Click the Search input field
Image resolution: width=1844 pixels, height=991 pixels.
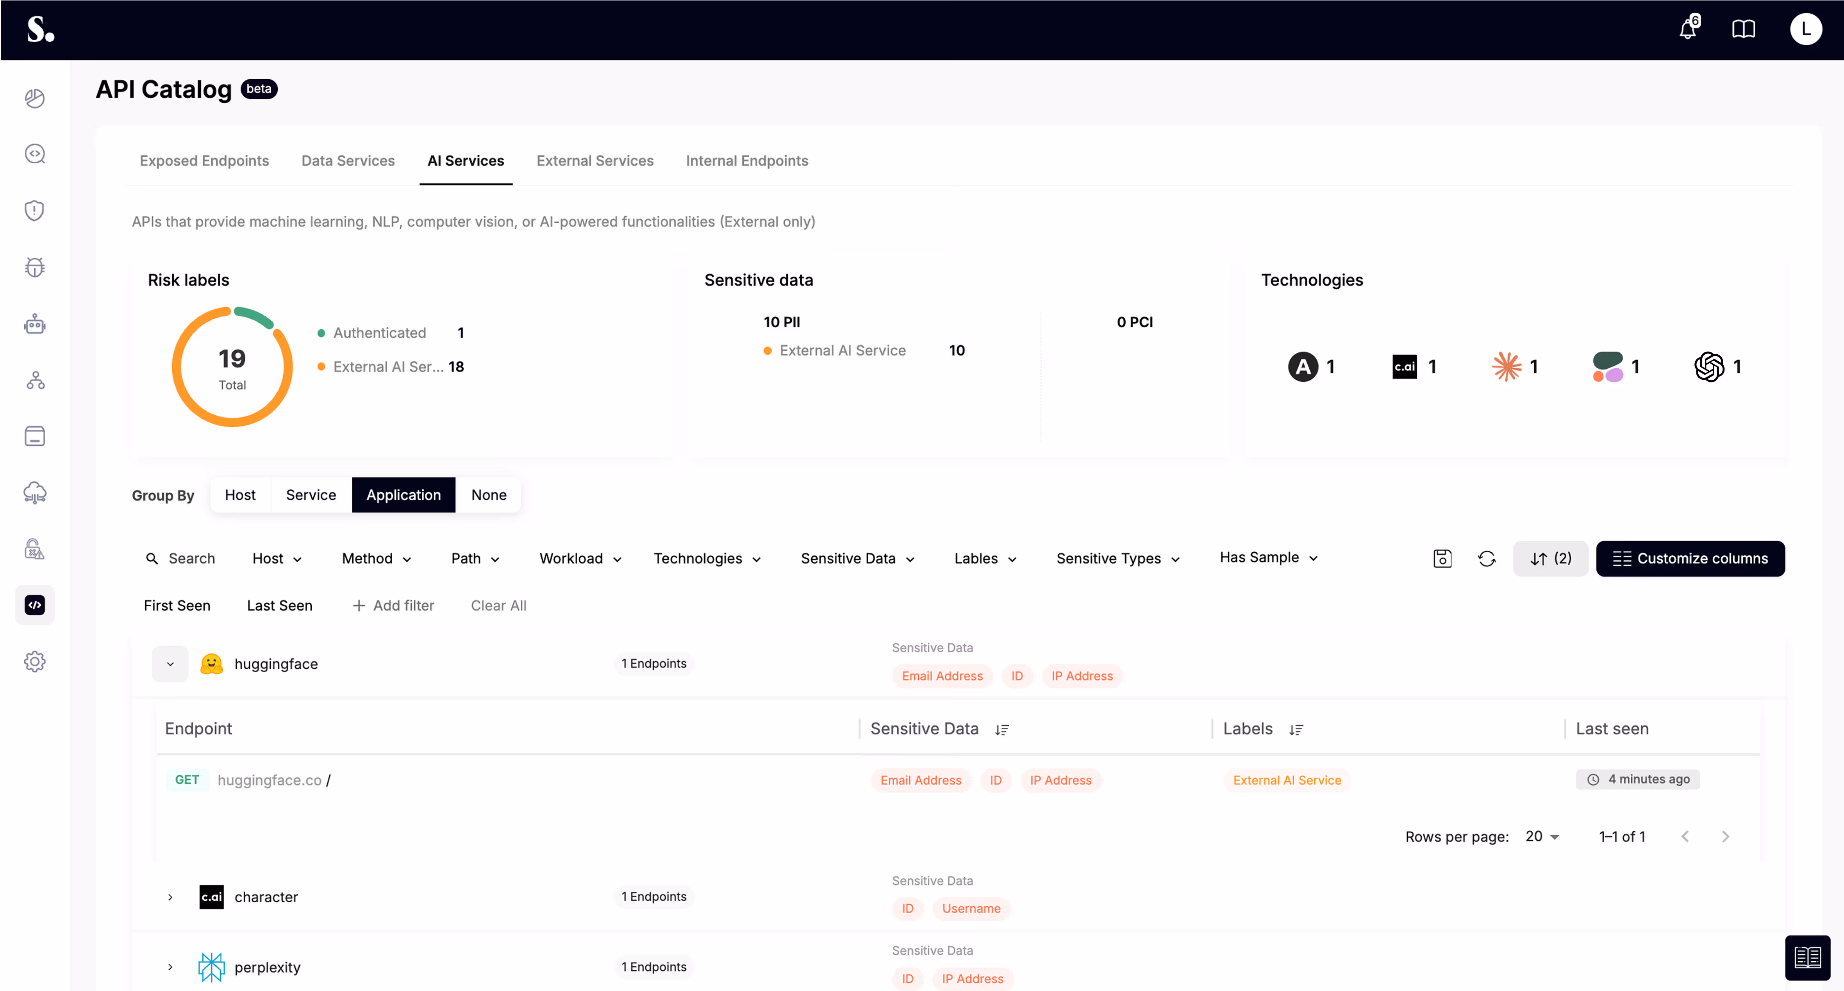[x=191, y=559]
